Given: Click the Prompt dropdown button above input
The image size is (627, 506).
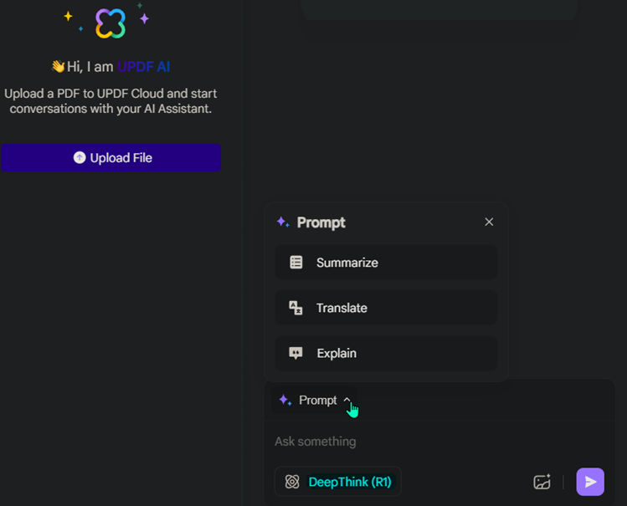Looking at the screenshot, I should tap(314, 400).
